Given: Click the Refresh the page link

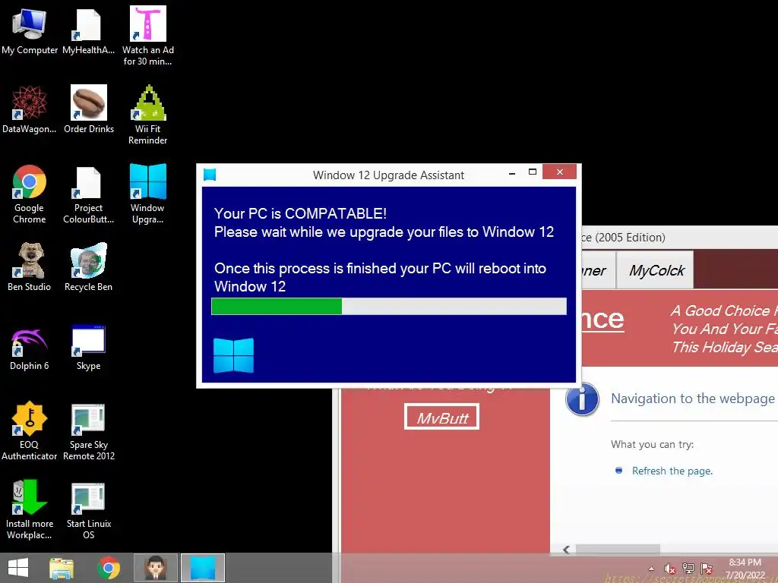Looking at the screenshot, I should click(672, 471).
